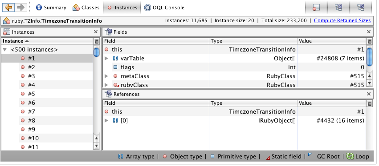Open the Summary view
This screenshot has width=379, height=166.
(51, 8)
